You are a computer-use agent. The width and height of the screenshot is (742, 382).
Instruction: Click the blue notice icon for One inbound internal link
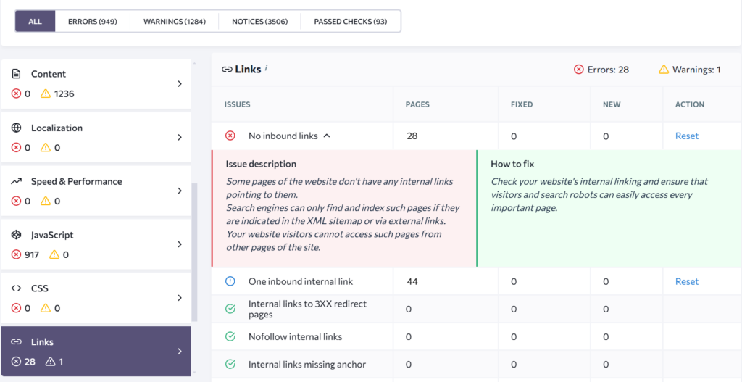click(x=230, y=281)
